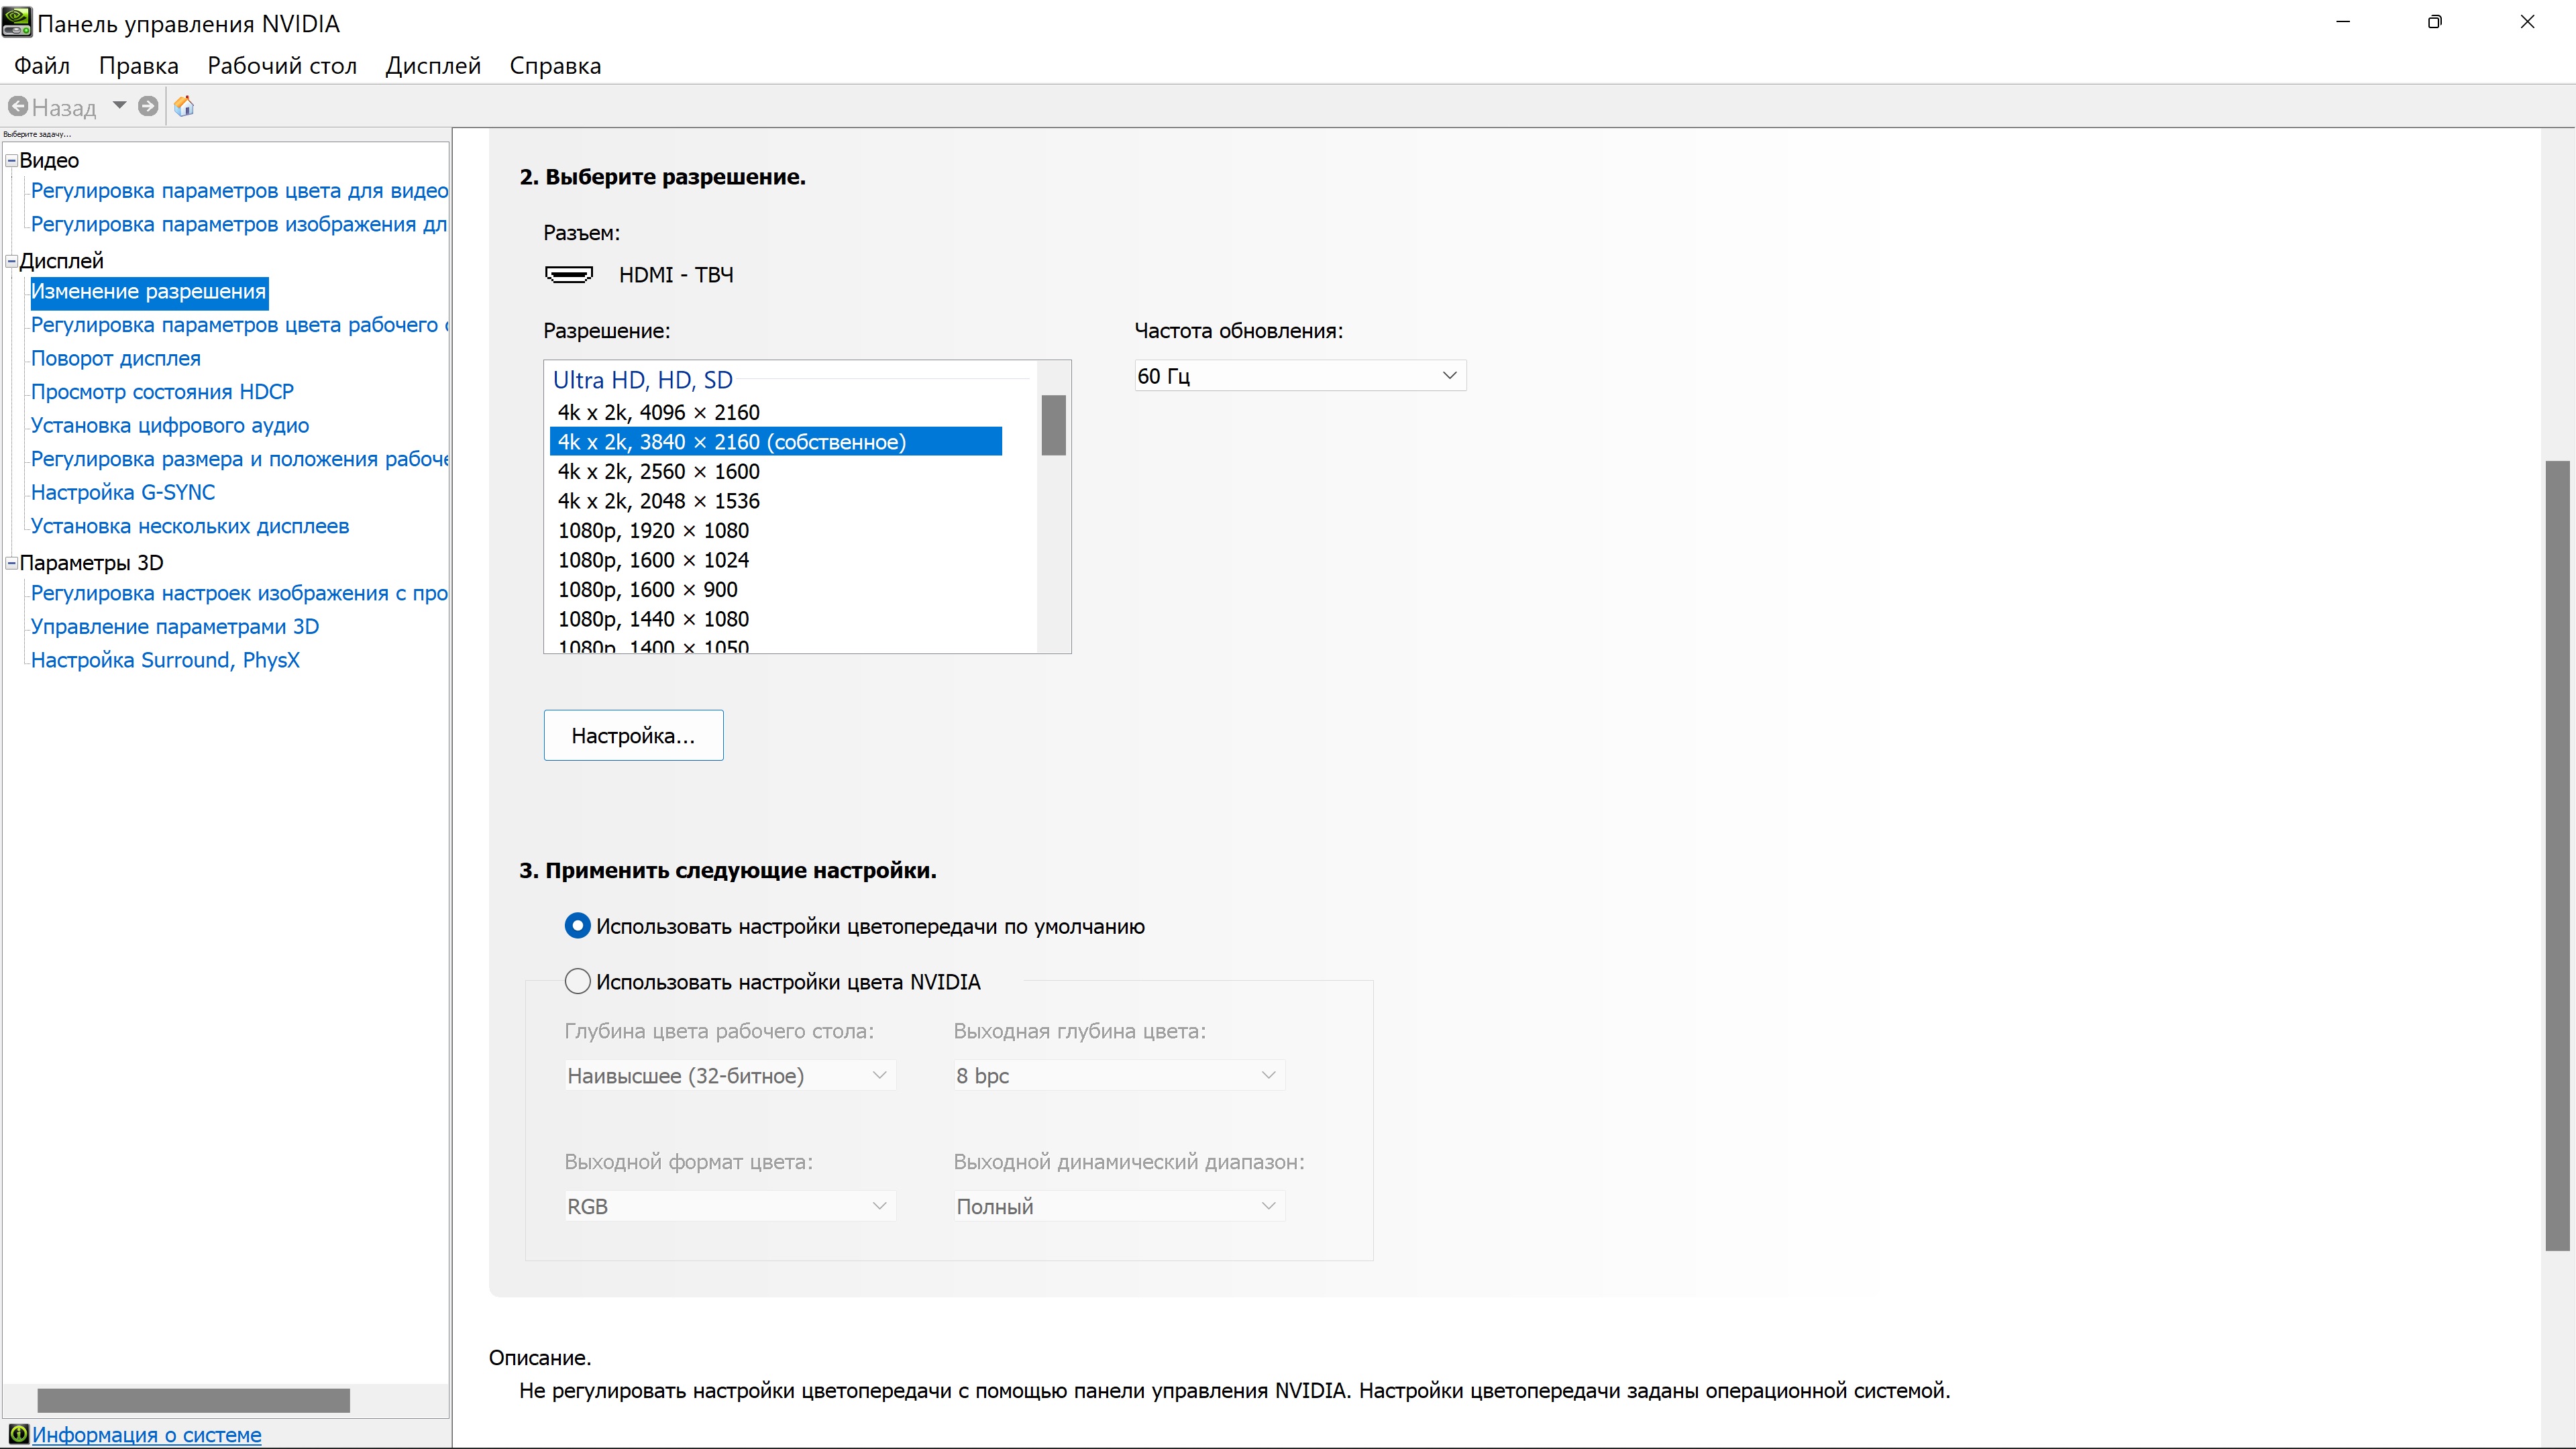Open Настройка G-SYNC in sidebar
Image resolution: width=2576 pixels, height=1449 pixels.
click(123, 492)
